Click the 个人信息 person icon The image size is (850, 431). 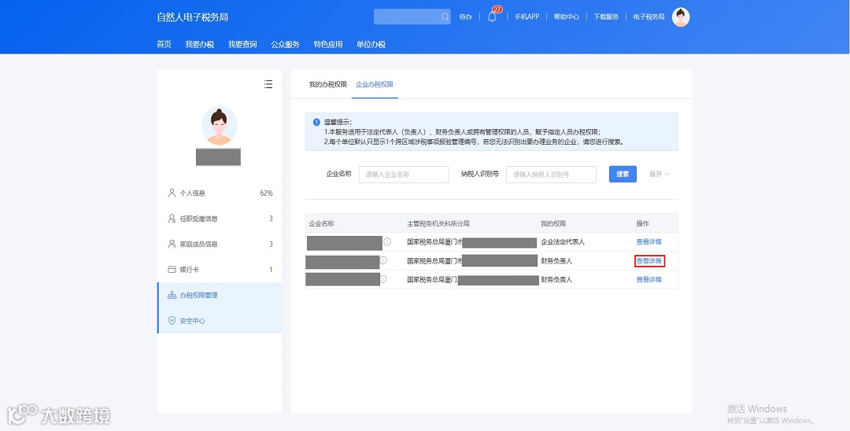172,193
